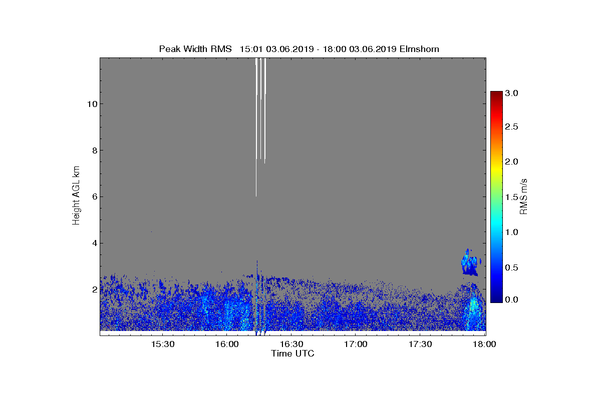Click the height tick label 4
This screenshot has width=601, height=400.
[94, 243]
